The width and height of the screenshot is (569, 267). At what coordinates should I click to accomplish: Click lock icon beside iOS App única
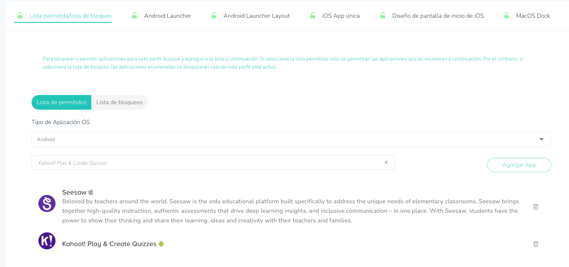coord(313,16)
